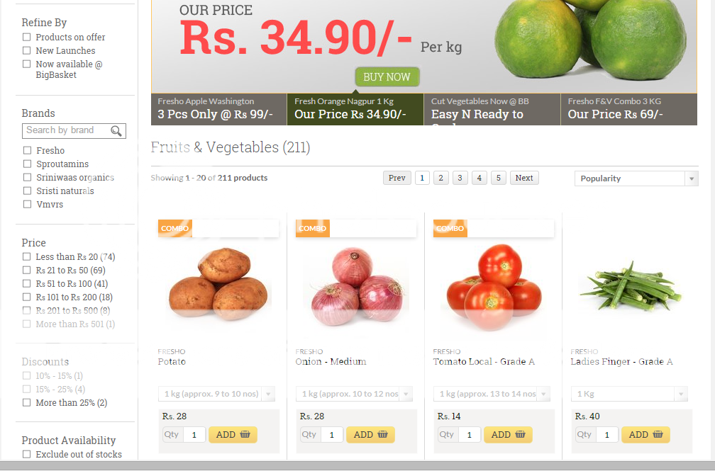The height and width of the screenshot is (471, 715).
Task: Select Fresho Apple Washington banner tab
Action: coord(219,109)
